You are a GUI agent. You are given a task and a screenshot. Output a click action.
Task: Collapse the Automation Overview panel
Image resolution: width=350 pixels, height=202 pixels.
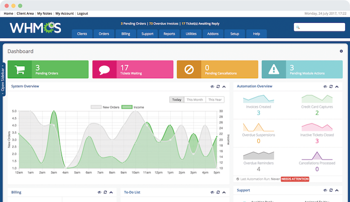(337, 87)
